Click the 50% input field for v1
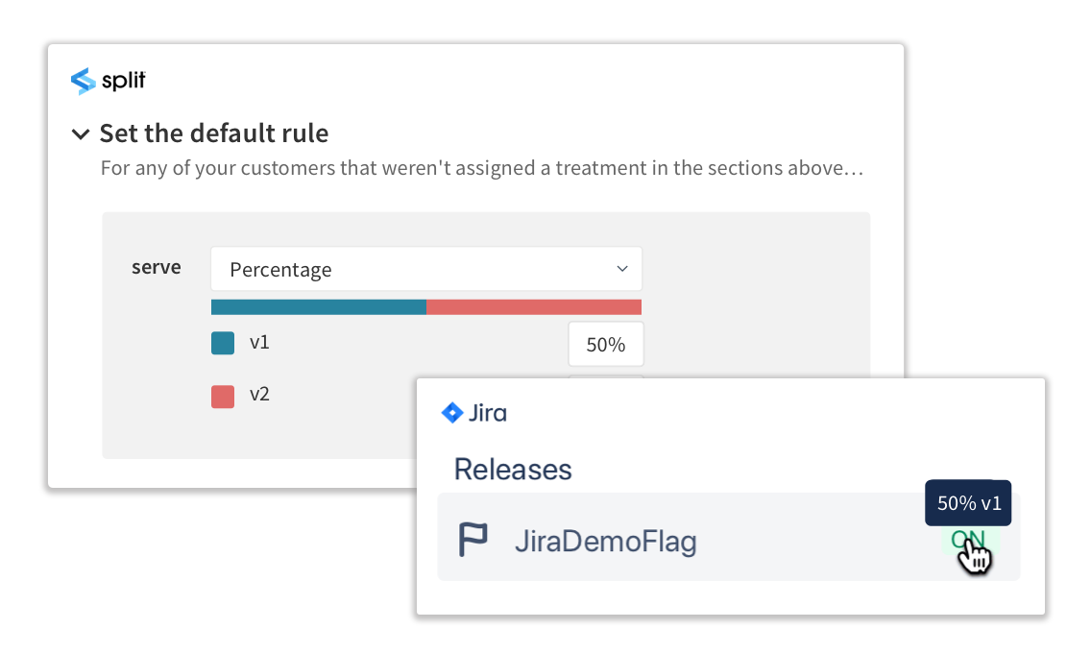 (x=606, y=343)
